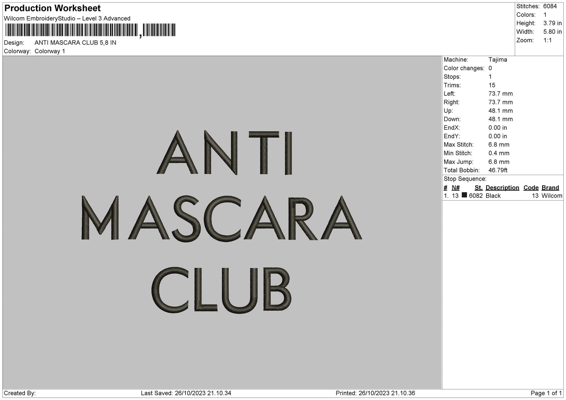Click the Code column header
566x400 pixels.
(x=531, y=188)
